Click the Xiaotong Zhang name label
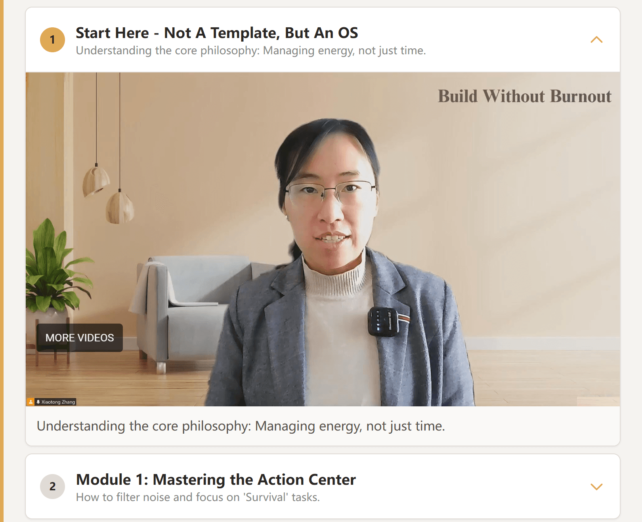 tap(58, 402)
